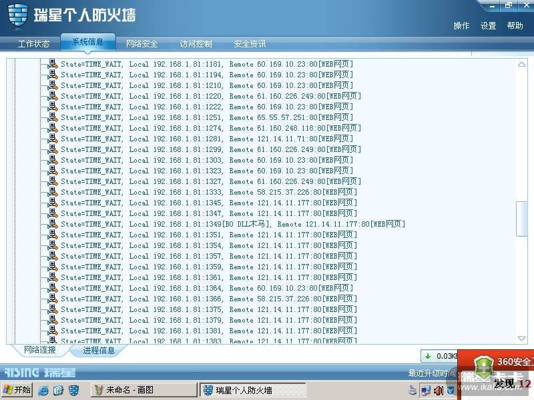Viewport: 534px width, 400px height.
Task: Select connection text with local port 1361
Action: pos(209,277)
